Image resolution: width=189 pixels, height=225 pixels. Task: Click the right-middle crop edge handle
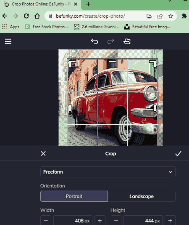[x=155, y=108]
